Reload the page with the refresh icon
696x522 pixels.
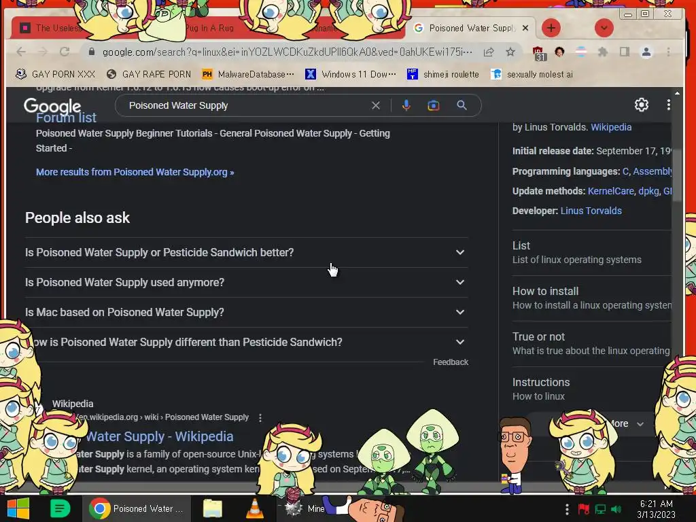(x=65, y=52)
